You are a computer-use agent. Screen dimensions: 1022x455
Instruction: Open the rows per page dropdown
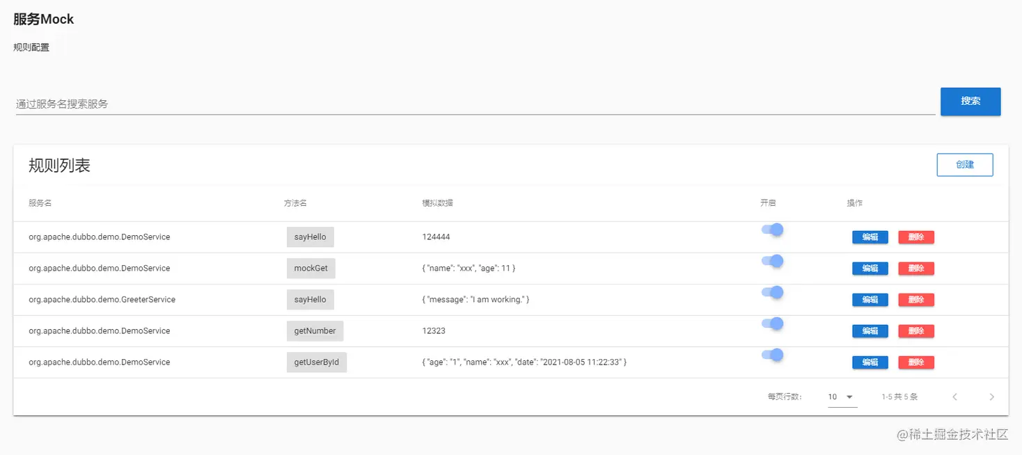[842, 397]
